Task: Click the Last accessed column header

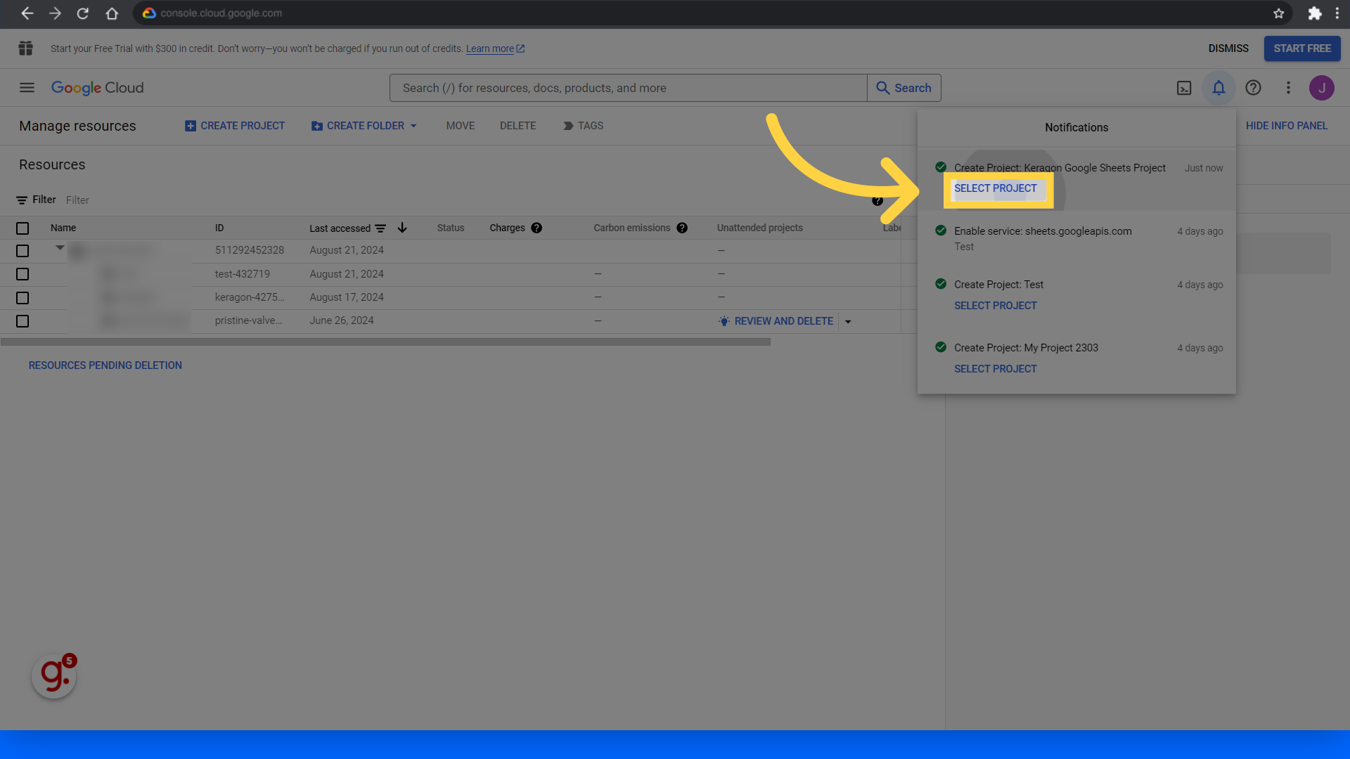Action: point(340,228)
